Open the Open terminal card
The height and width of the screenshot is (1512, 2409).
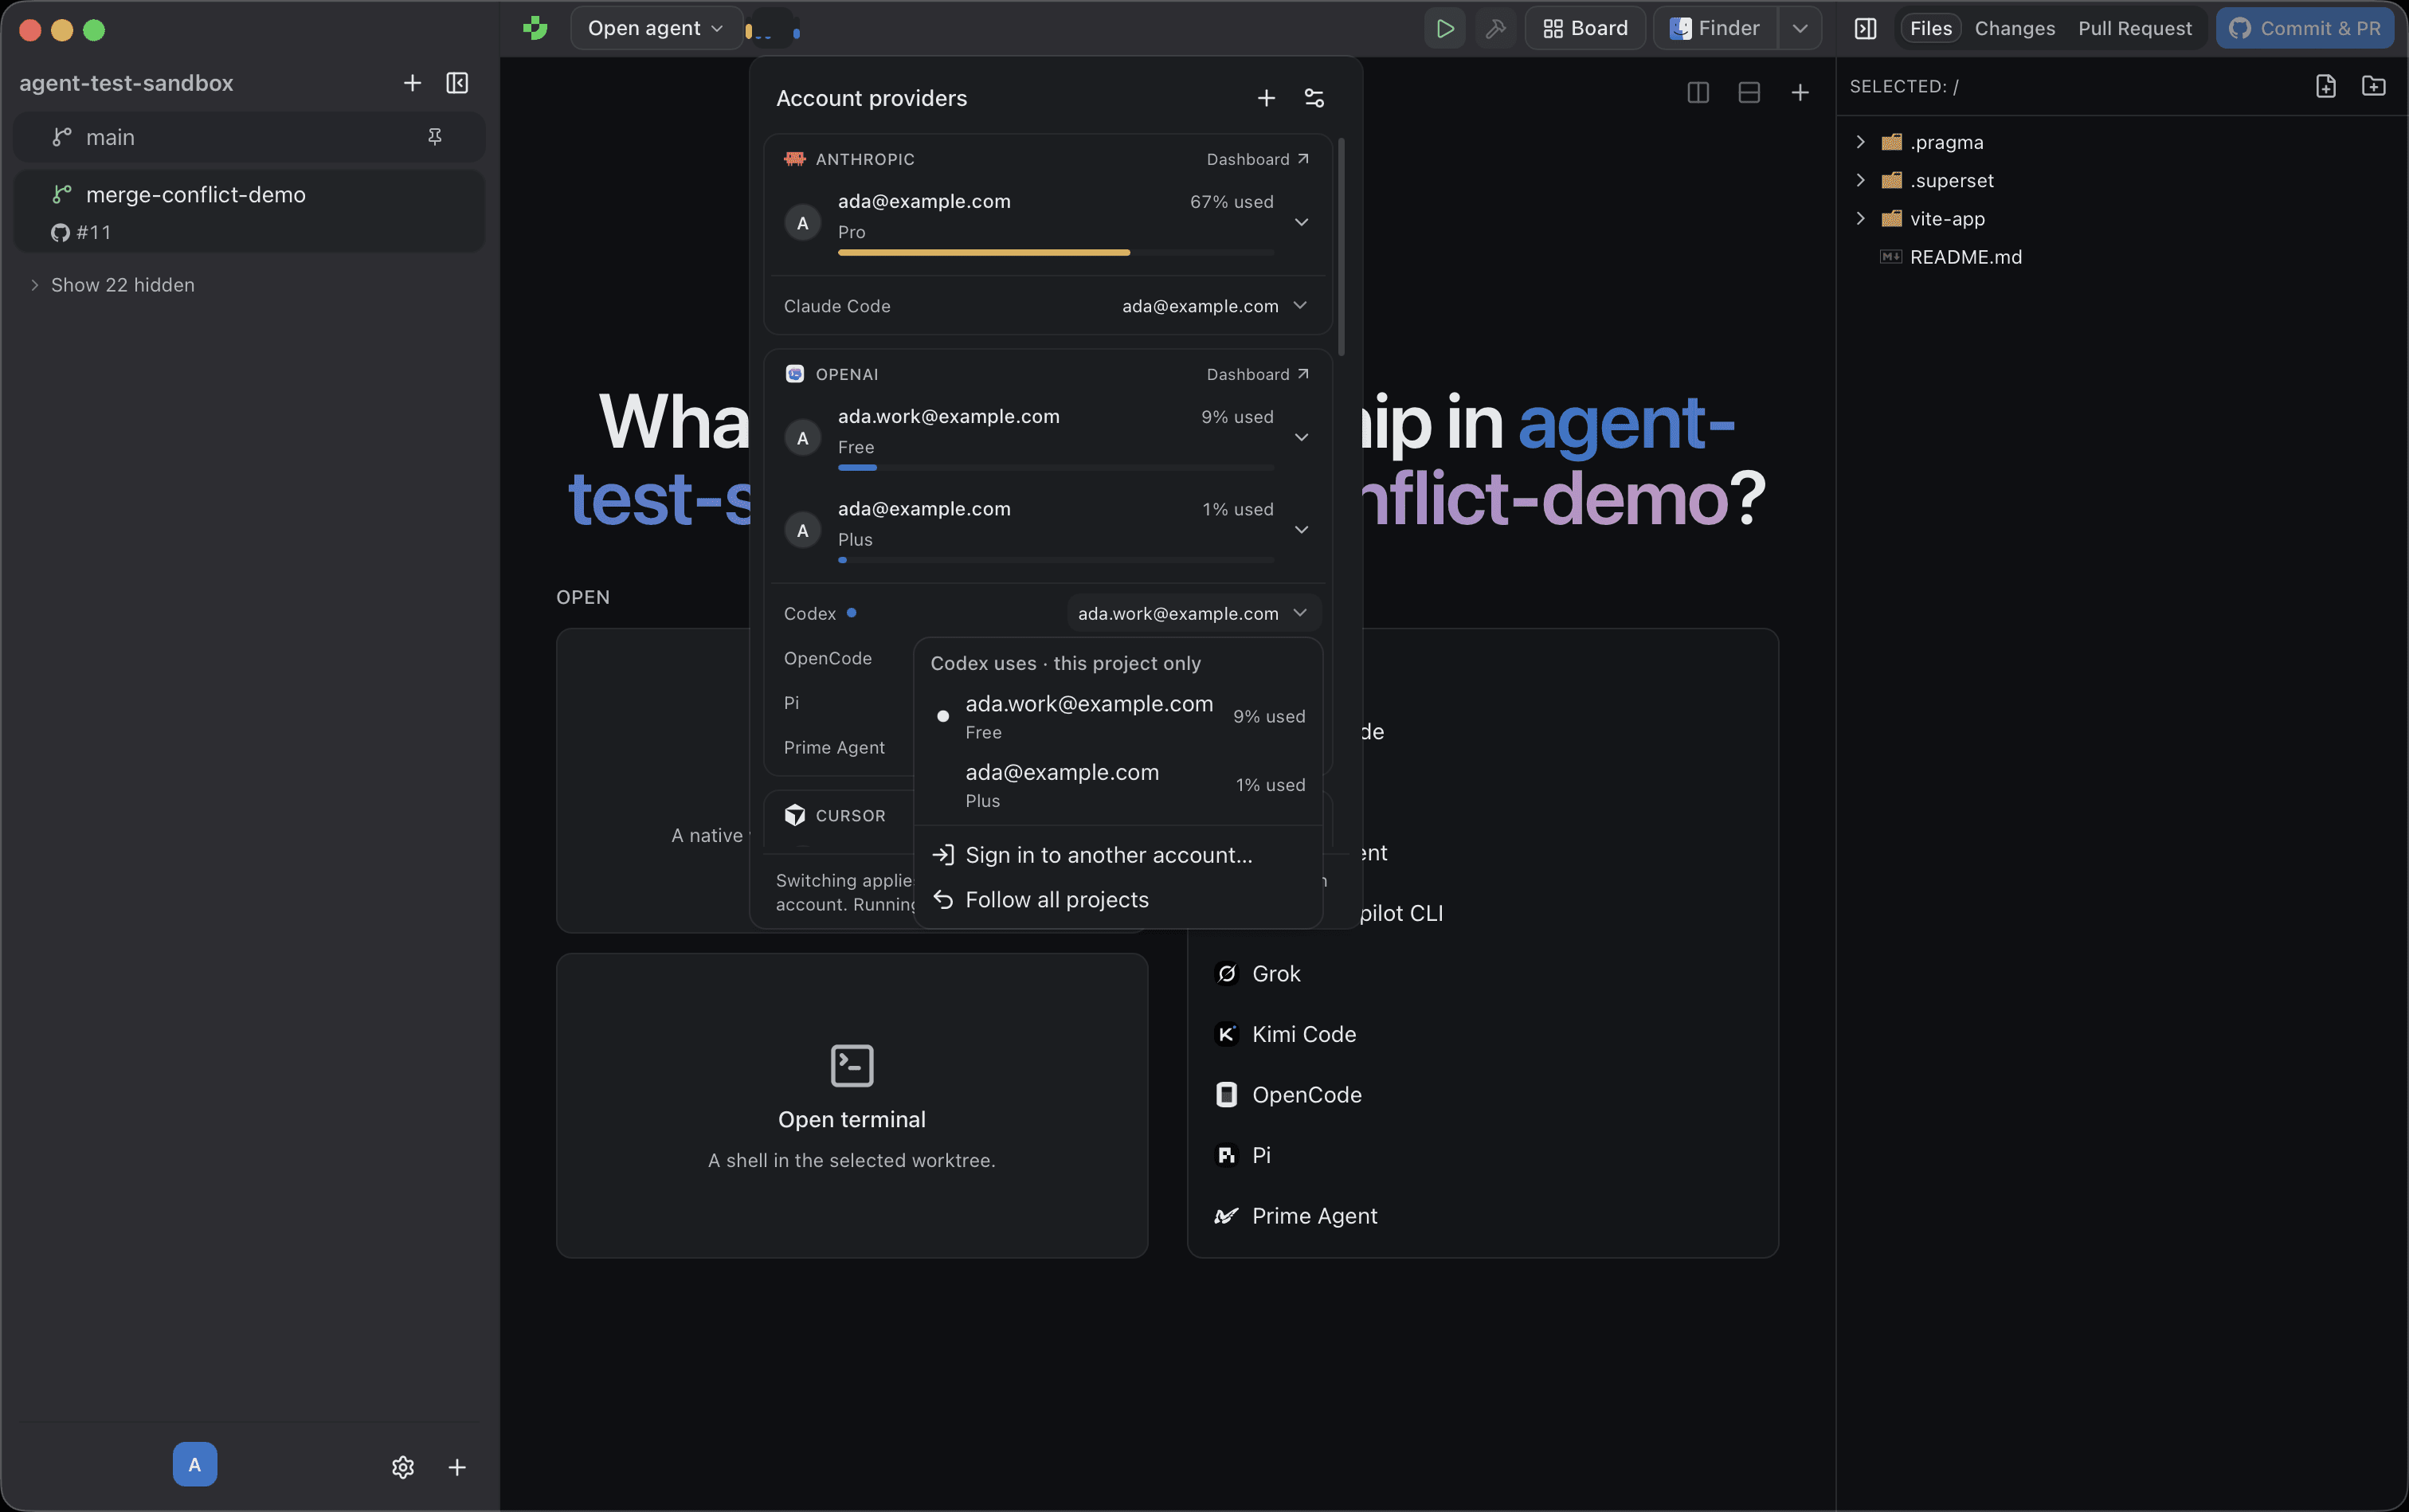click(852, 1105)
